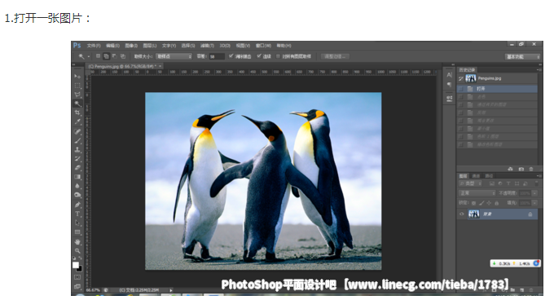Open Paragraph panel icon in side dock

449,85
